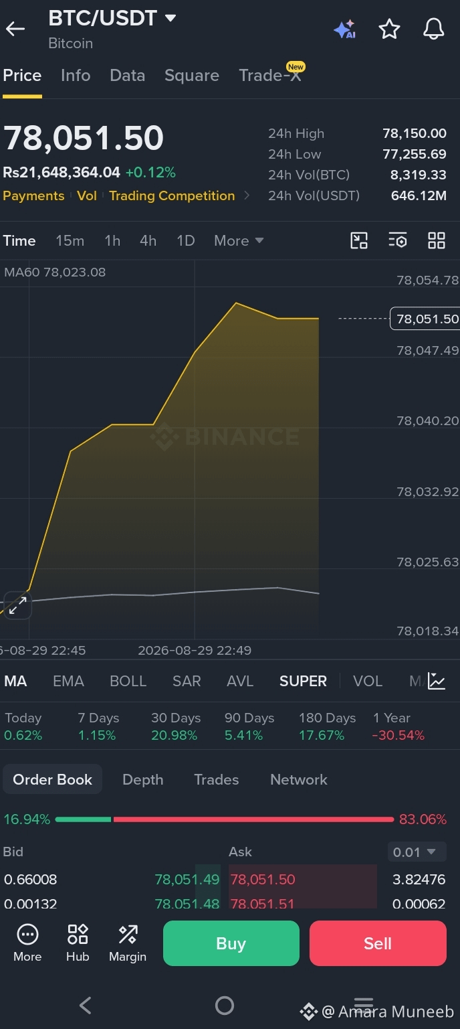Open the Hub icon

click(78, 943)
